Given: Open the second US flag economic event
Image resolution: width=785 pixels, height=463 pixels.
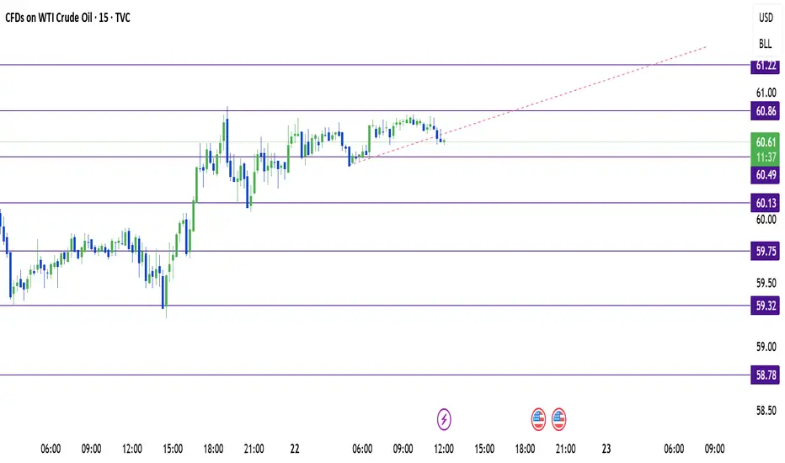Looking at the screenshot, I should [558, 419].
